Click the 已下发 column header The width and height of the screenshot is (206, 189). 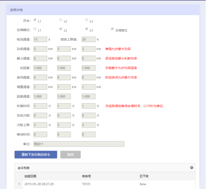pyautogui.click(x=144, y=176)
